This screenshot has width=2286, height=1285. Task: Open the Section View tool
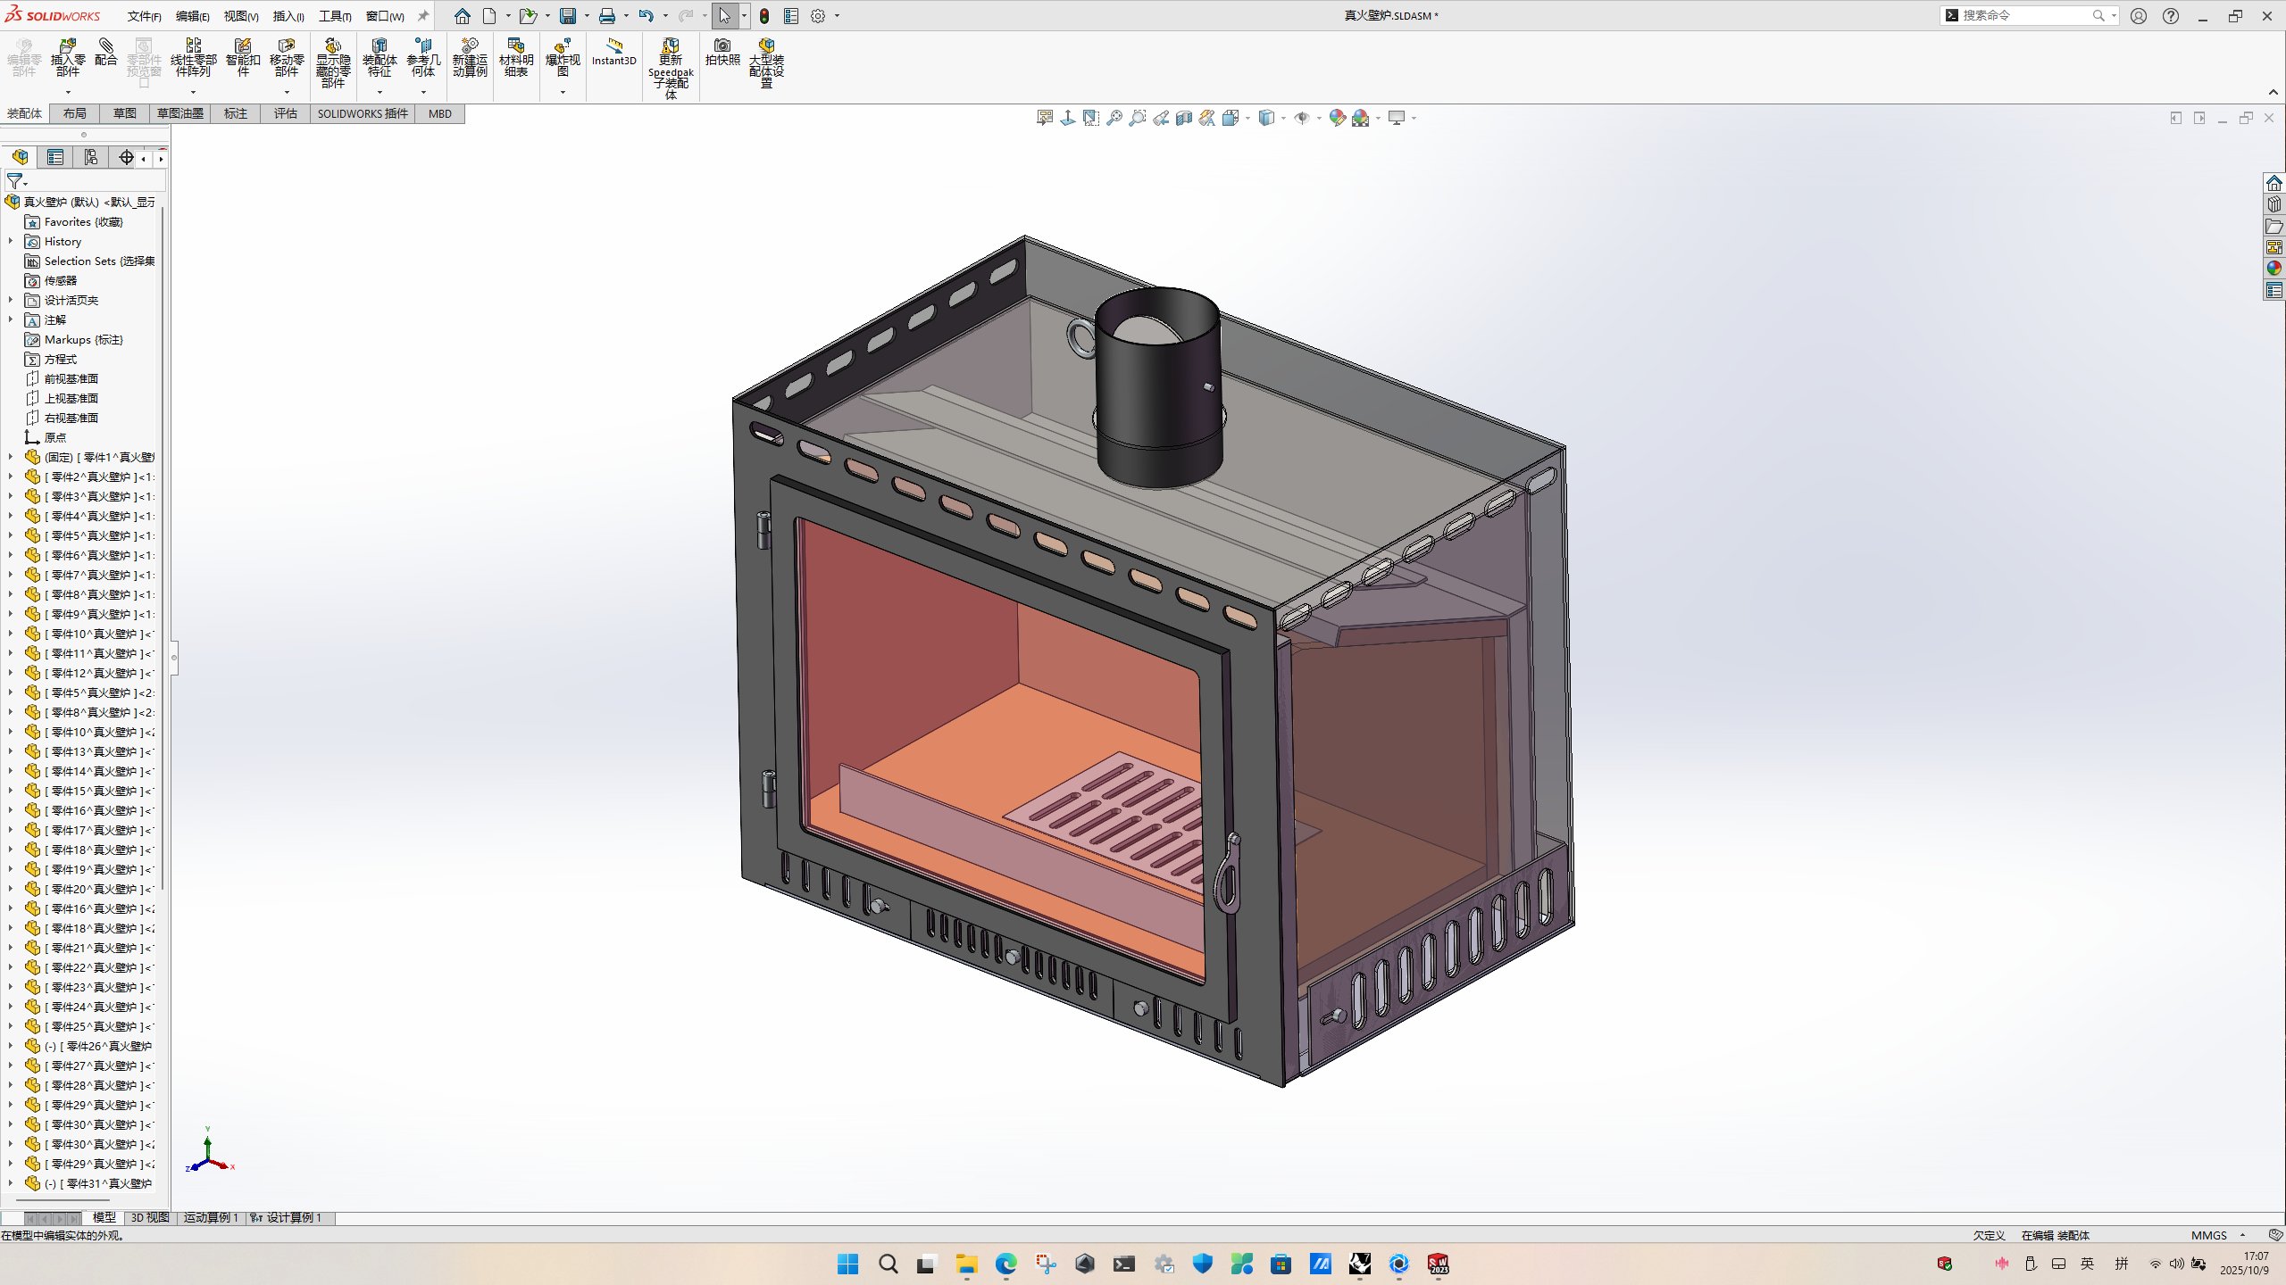[x=1184, y=118]
